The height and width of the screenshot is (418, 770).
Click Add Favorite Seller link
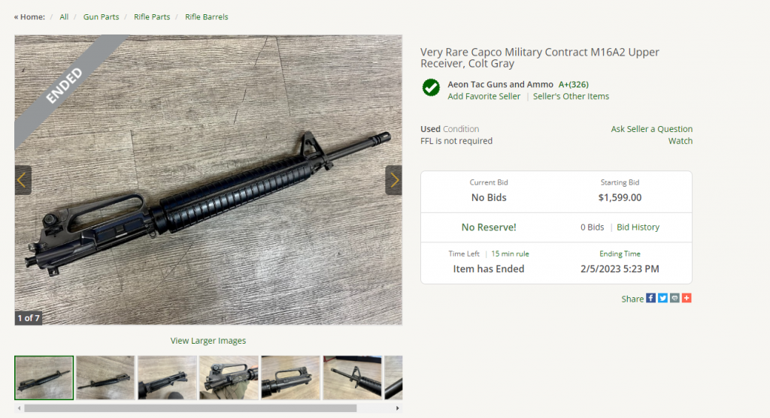pyautogui.click(x=484, y=96)
